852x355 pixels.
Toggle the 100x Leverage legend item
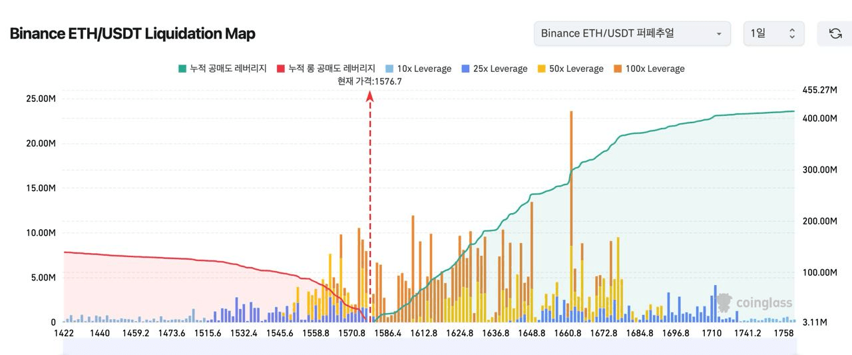(x=648, y=69)
